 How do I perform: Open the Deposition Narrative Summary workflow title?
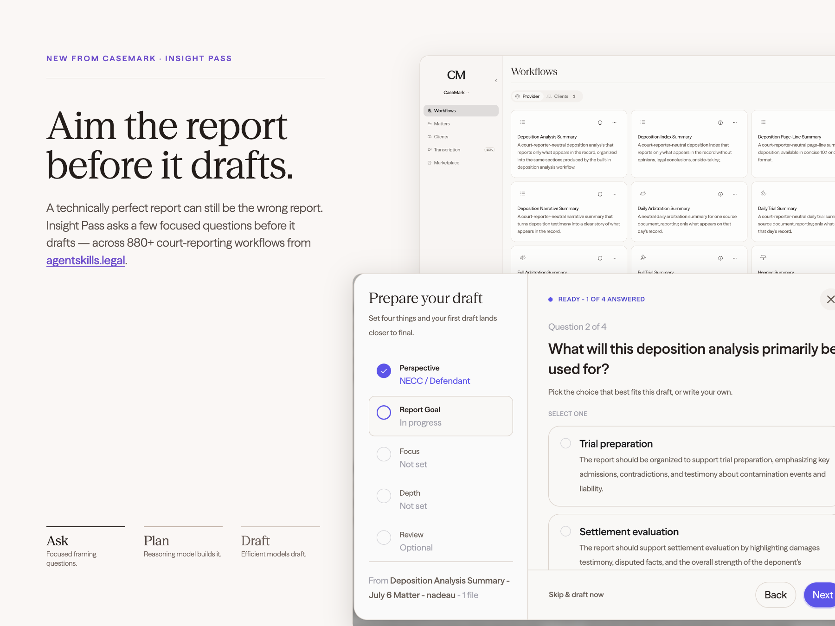tap(548, 208)
